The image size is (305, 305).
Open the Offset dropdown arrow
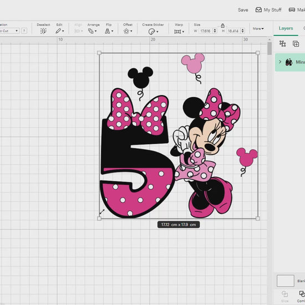click(131, 31)
